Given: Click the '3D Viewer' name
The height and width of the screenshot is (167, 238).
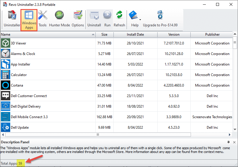Looking at the screenshot, I should click(18, 43).
